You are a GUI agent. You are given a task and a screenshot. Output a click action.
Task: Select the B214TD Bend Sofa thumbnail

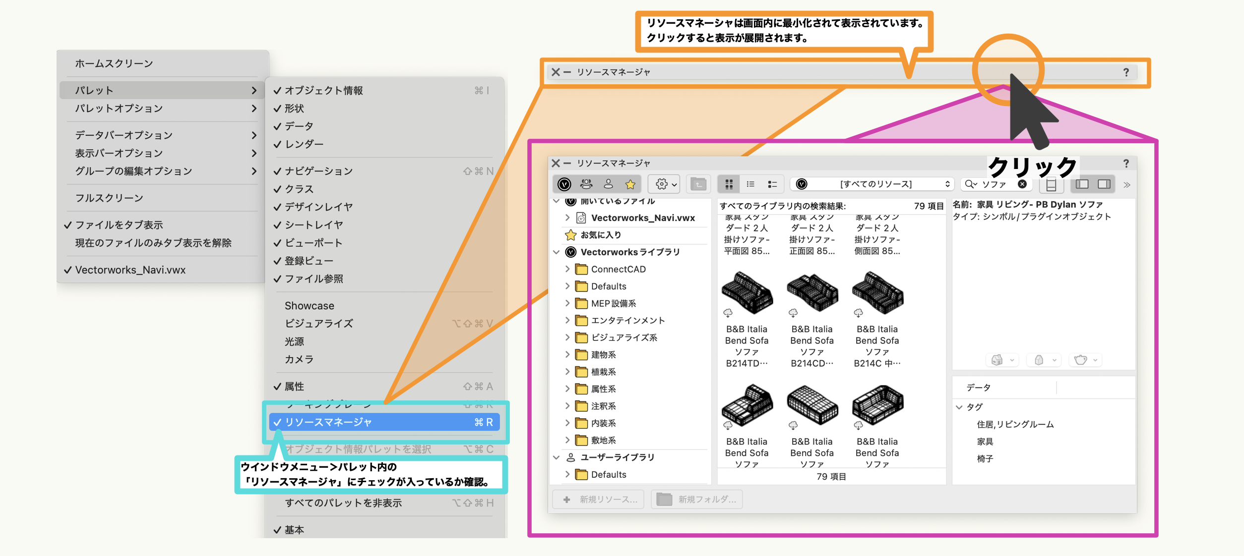[746, 293]
